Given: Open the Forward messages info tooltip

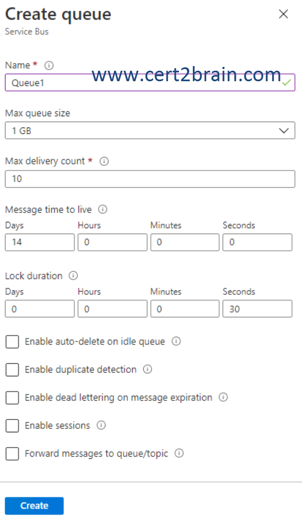Looking at the screenshot, I should (x=179, y=453).
